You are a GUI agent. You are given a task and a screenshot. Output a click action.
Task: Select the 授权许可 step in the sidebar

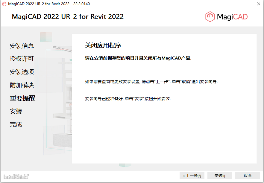22,59
